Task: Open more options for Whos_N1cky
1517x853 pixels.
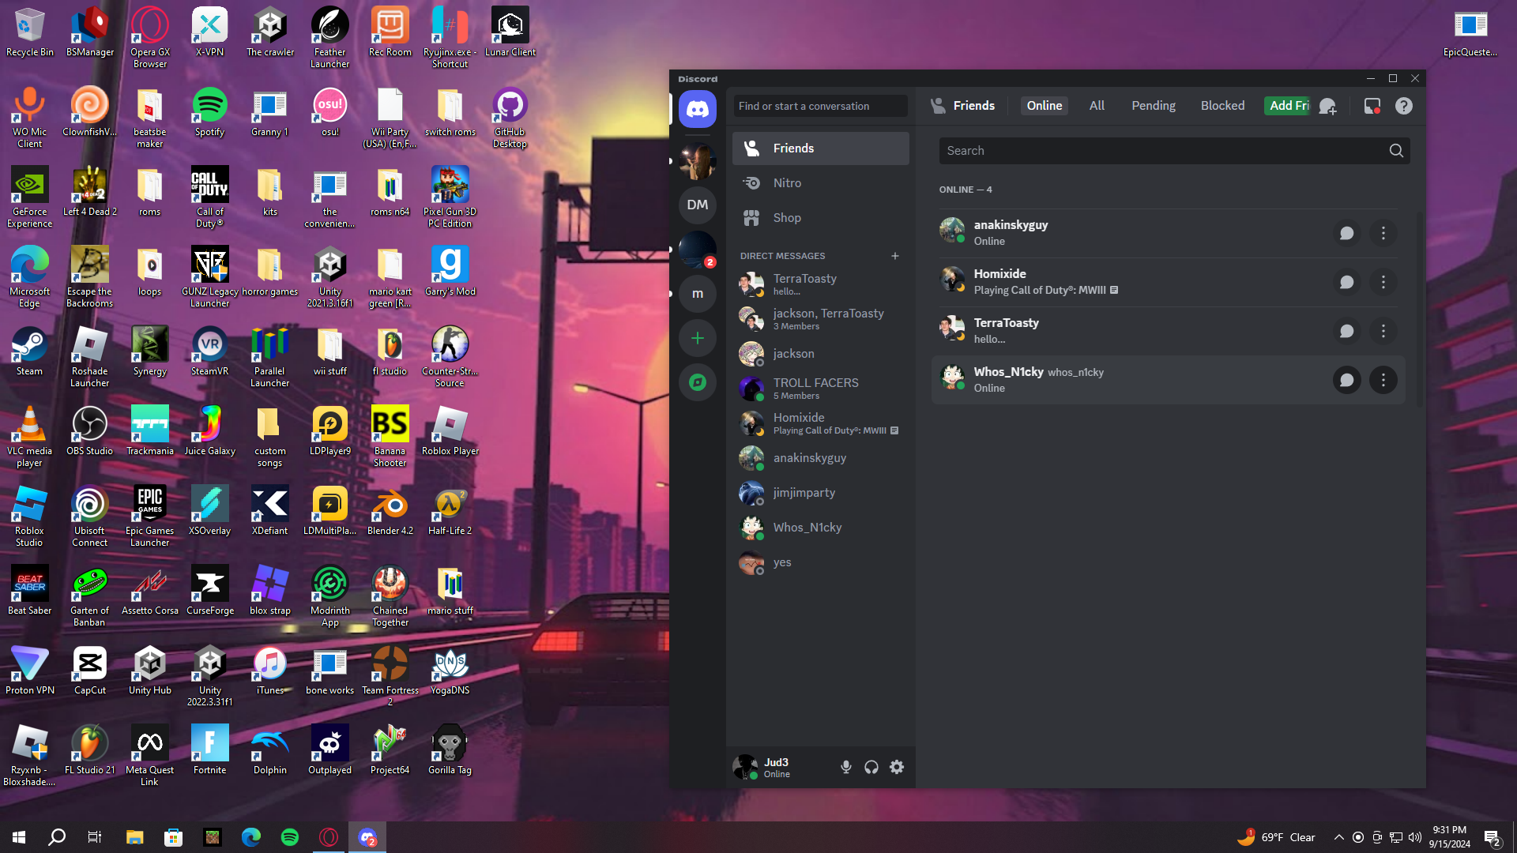Action: click(x=1383, y=381)
